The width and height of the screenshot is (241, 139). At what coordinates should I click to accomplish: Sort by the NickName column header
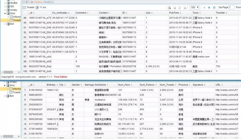tap(100, 85)
